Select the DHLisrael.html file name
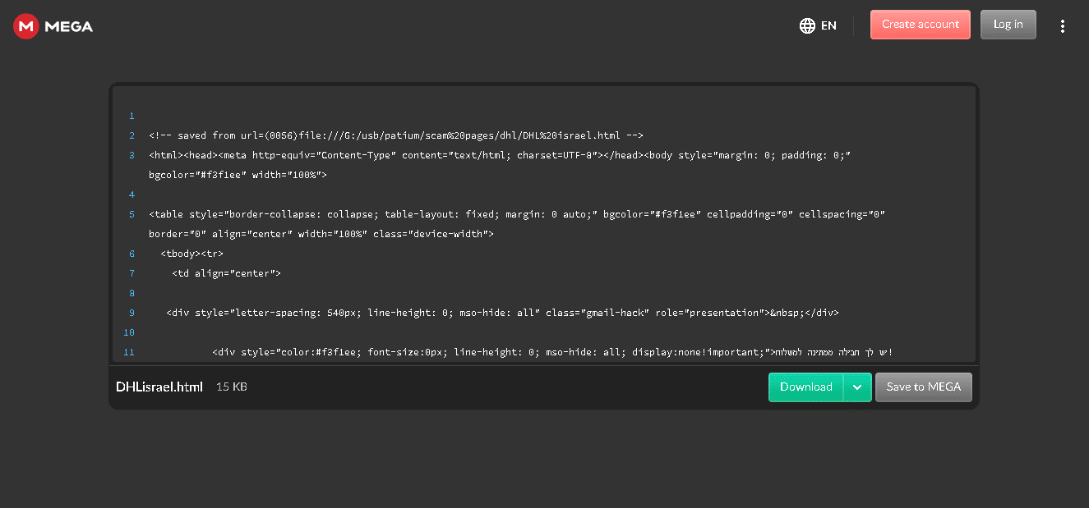 click(159, 387)
